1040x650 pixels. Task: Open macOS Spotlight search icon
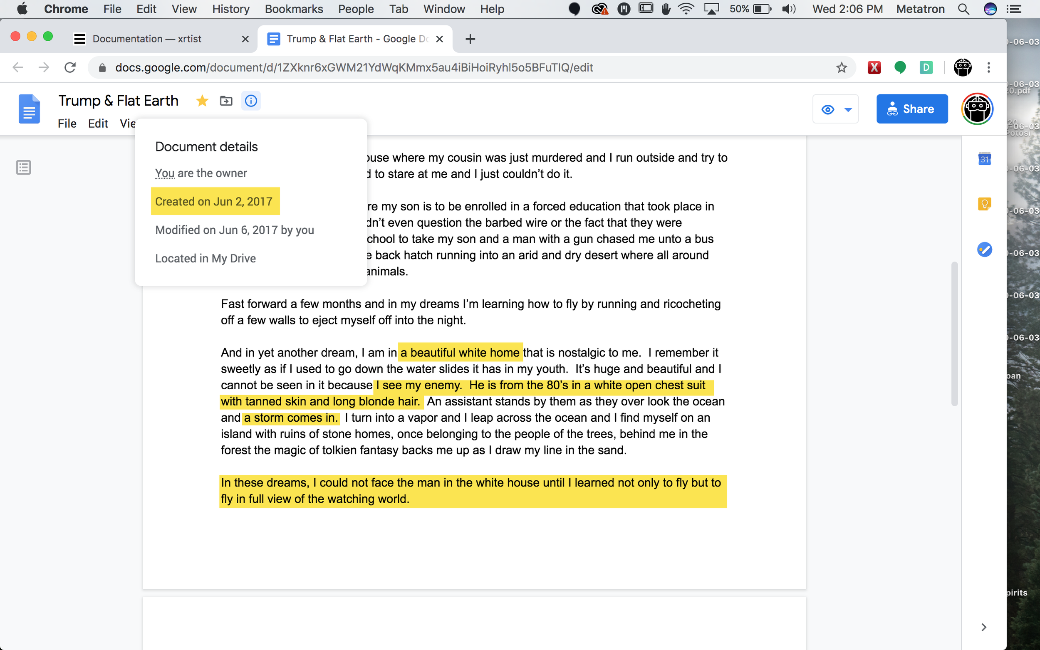coord(963,9)
